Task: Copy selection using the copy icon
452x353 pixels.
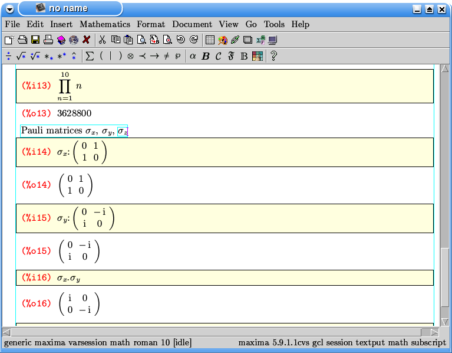Action: 116,40
